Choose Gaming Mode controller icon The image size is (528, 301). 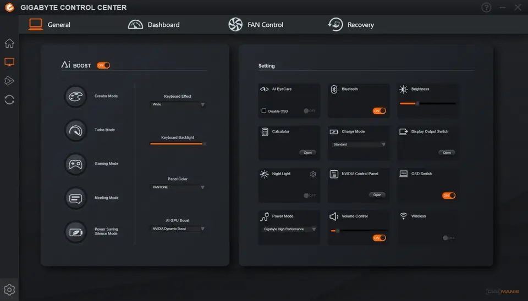[x=75, y=164]
